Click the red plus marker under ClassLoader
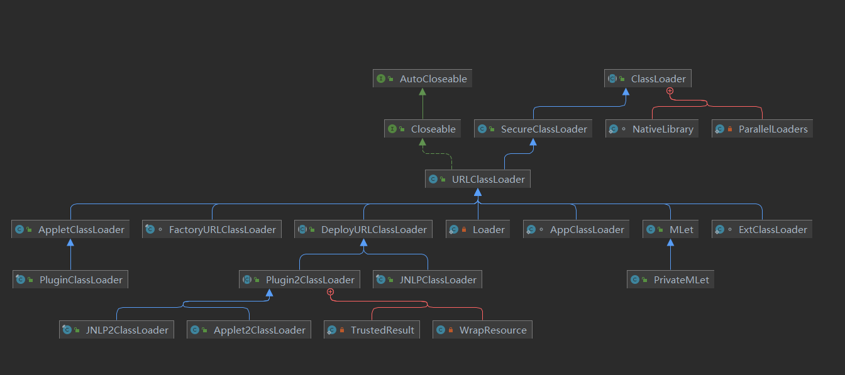 point(670,91)
